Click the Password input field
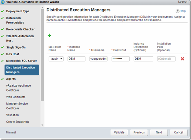The height and width of the screenshot is (140, 191). [x=120, y=59]
